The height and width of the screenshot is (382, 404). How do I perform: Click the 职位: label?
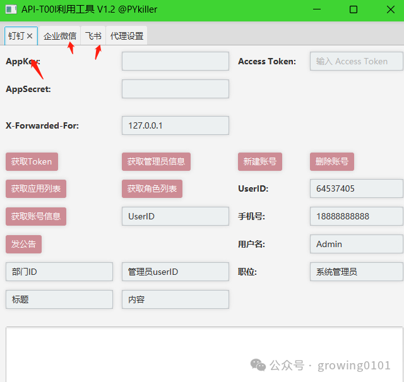247,272
